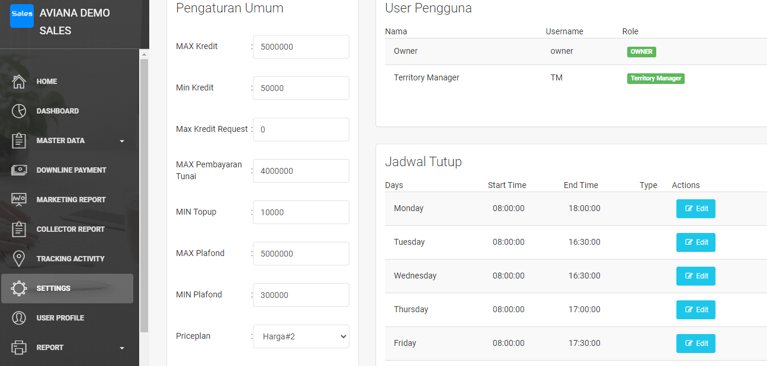This screenshot has width=767, height=366.
Task: Click the Settings gear icon
Action: coord(19,289)
